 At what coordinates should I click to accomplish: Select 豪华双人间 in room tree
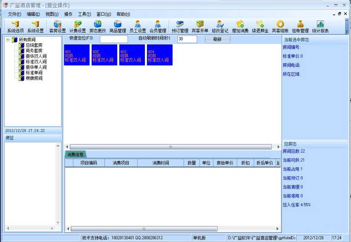pyautogui.click(x=36, y=56)
